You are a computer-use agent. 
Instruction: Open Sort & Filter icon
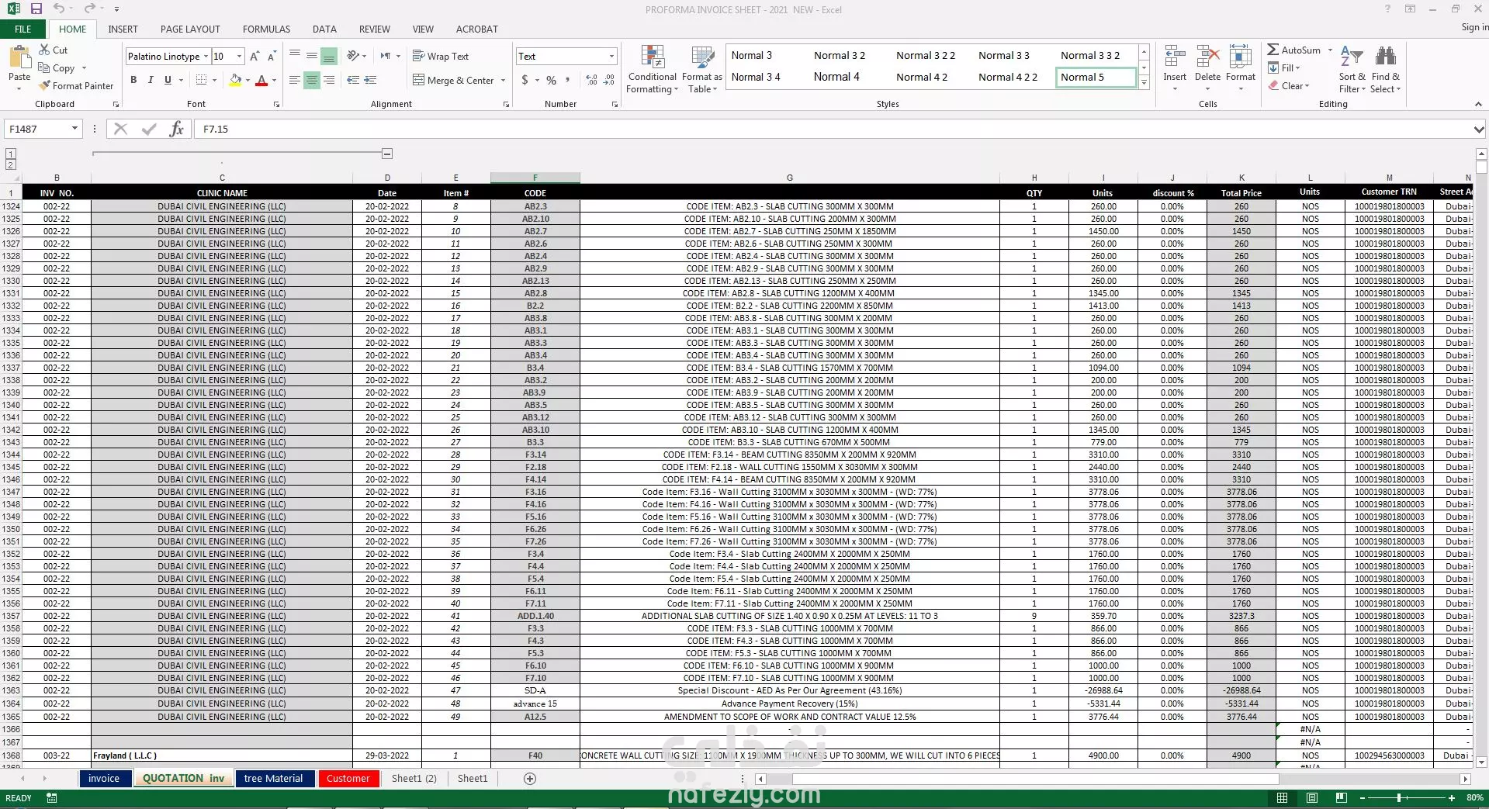[x=1352, y=57]
